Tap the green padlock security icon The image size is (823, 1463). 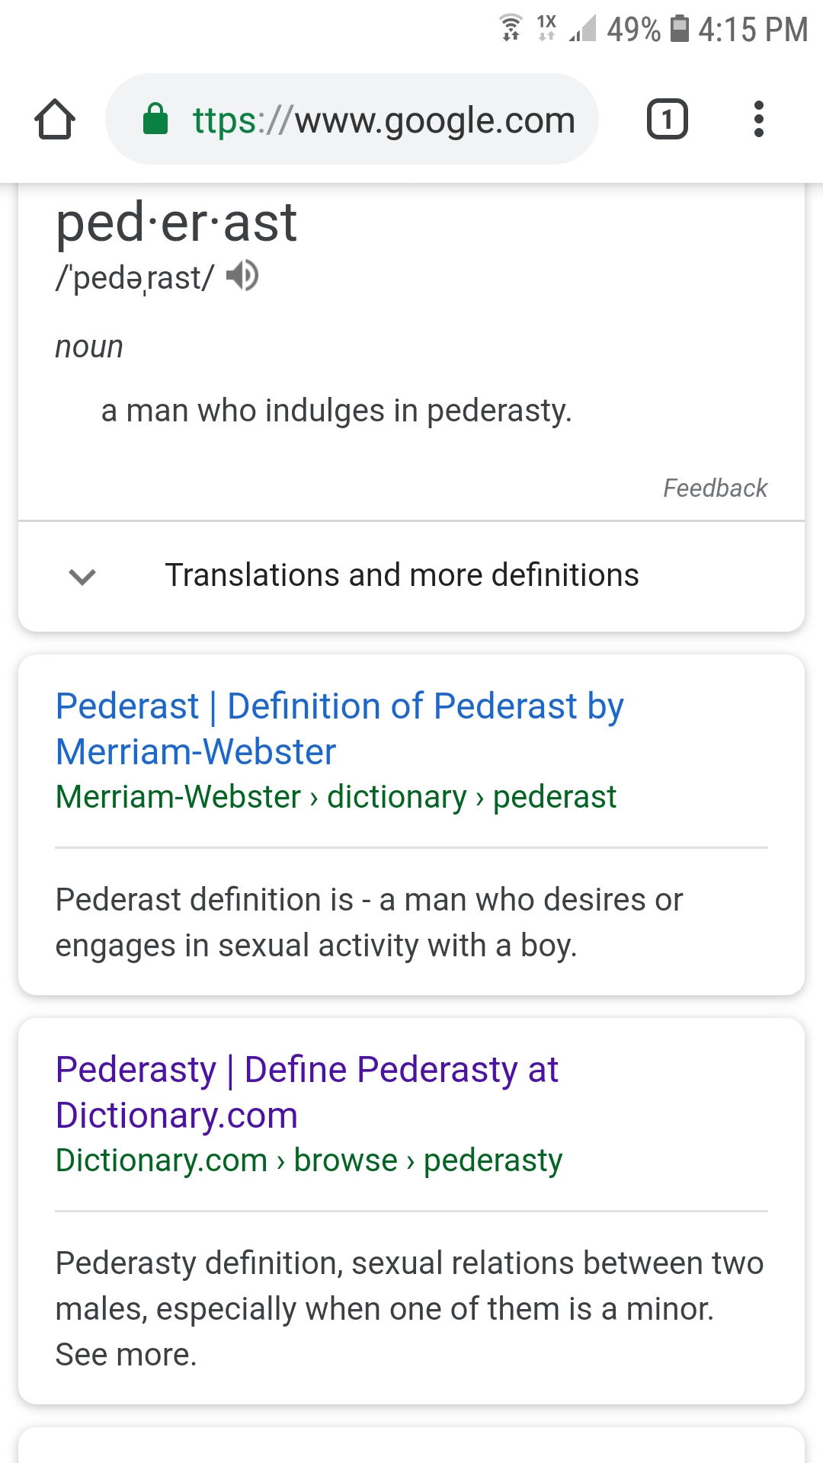155,119
